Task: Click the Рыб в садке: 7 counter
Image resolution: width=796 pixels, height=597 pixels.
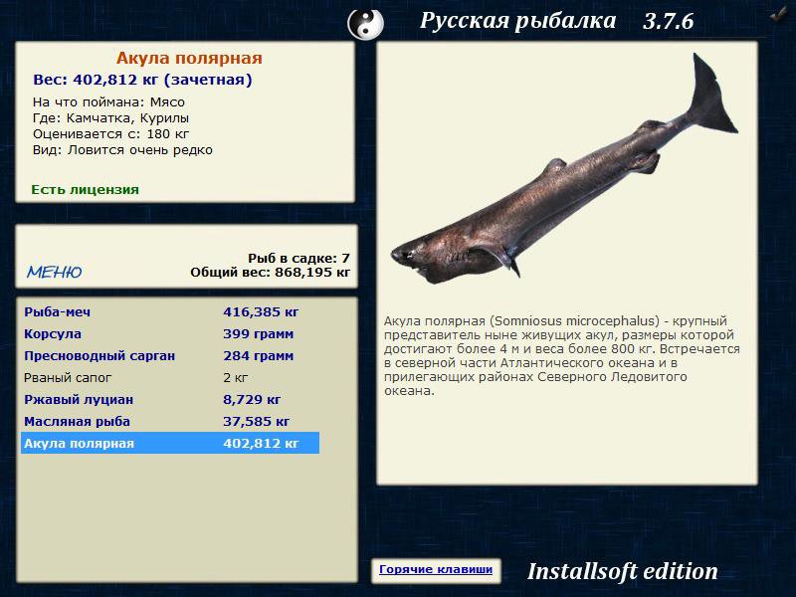Action: (299, 258)
